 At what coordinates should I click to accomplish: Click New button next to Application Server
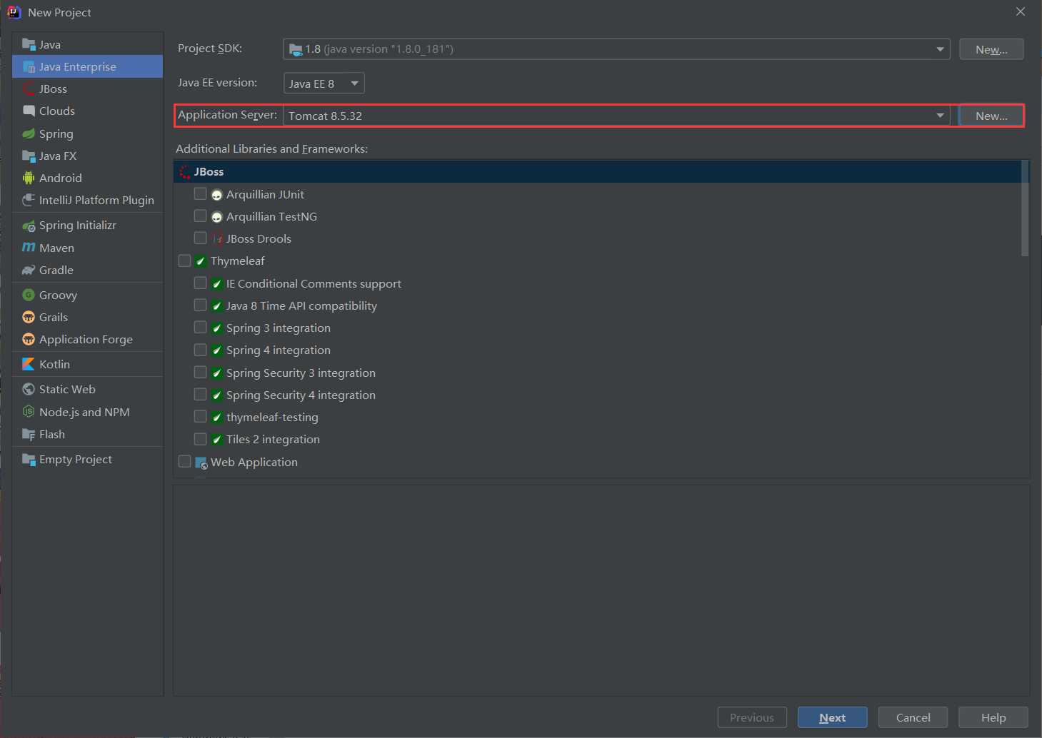pos(991,116)
